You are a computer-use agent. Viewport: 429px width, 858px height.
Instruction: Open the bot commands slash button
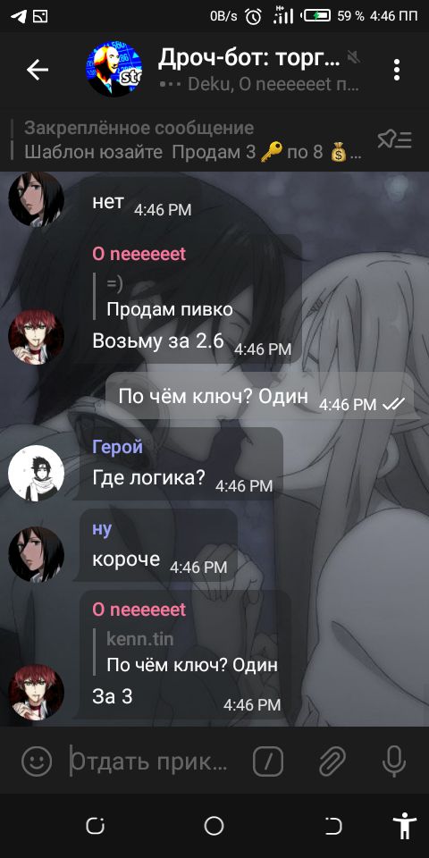[x=268, y=761]
